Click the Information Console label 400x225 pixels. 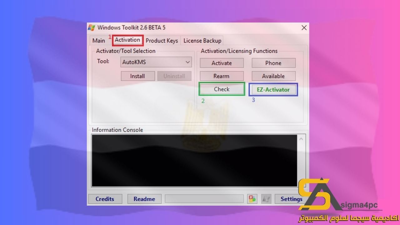coord(117,130)
